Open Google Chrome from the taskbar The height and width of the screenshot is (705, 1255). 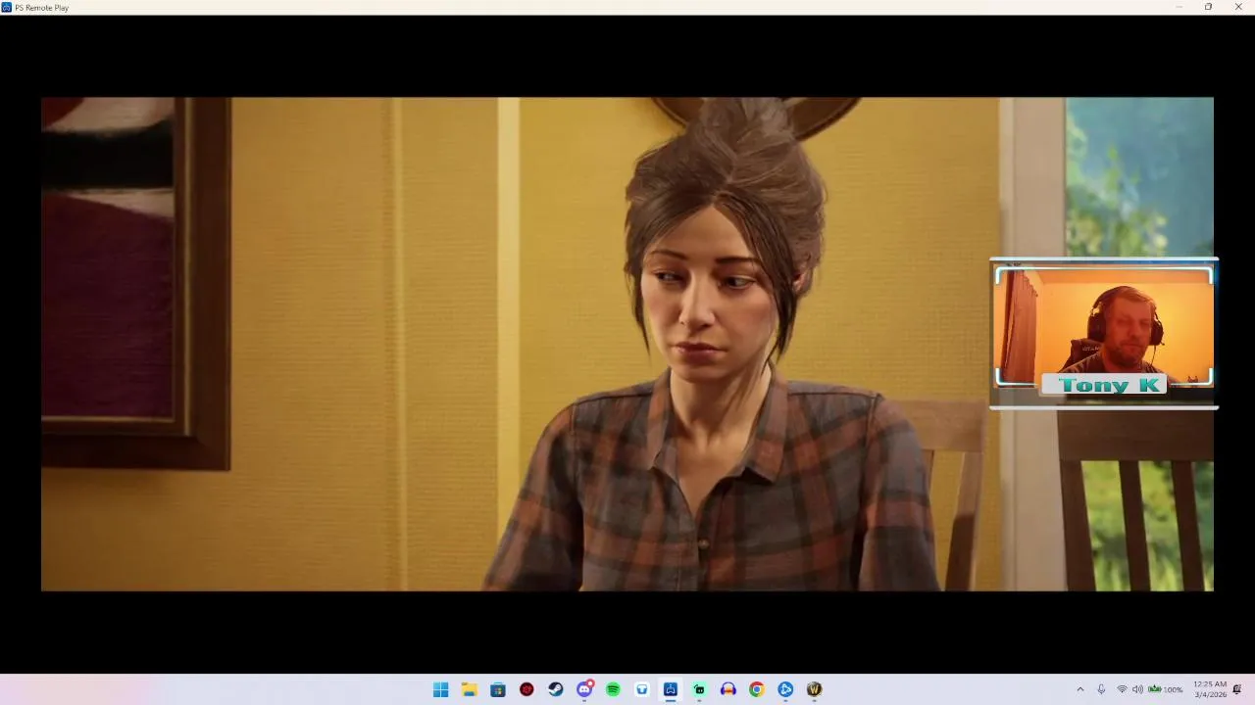(756, 689)
